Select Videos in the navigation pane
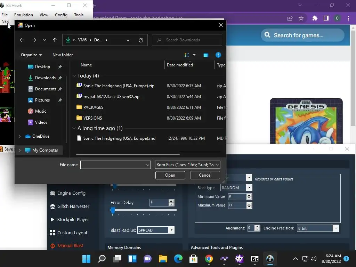Screen dimensions: 356x267 pos(41,122)
